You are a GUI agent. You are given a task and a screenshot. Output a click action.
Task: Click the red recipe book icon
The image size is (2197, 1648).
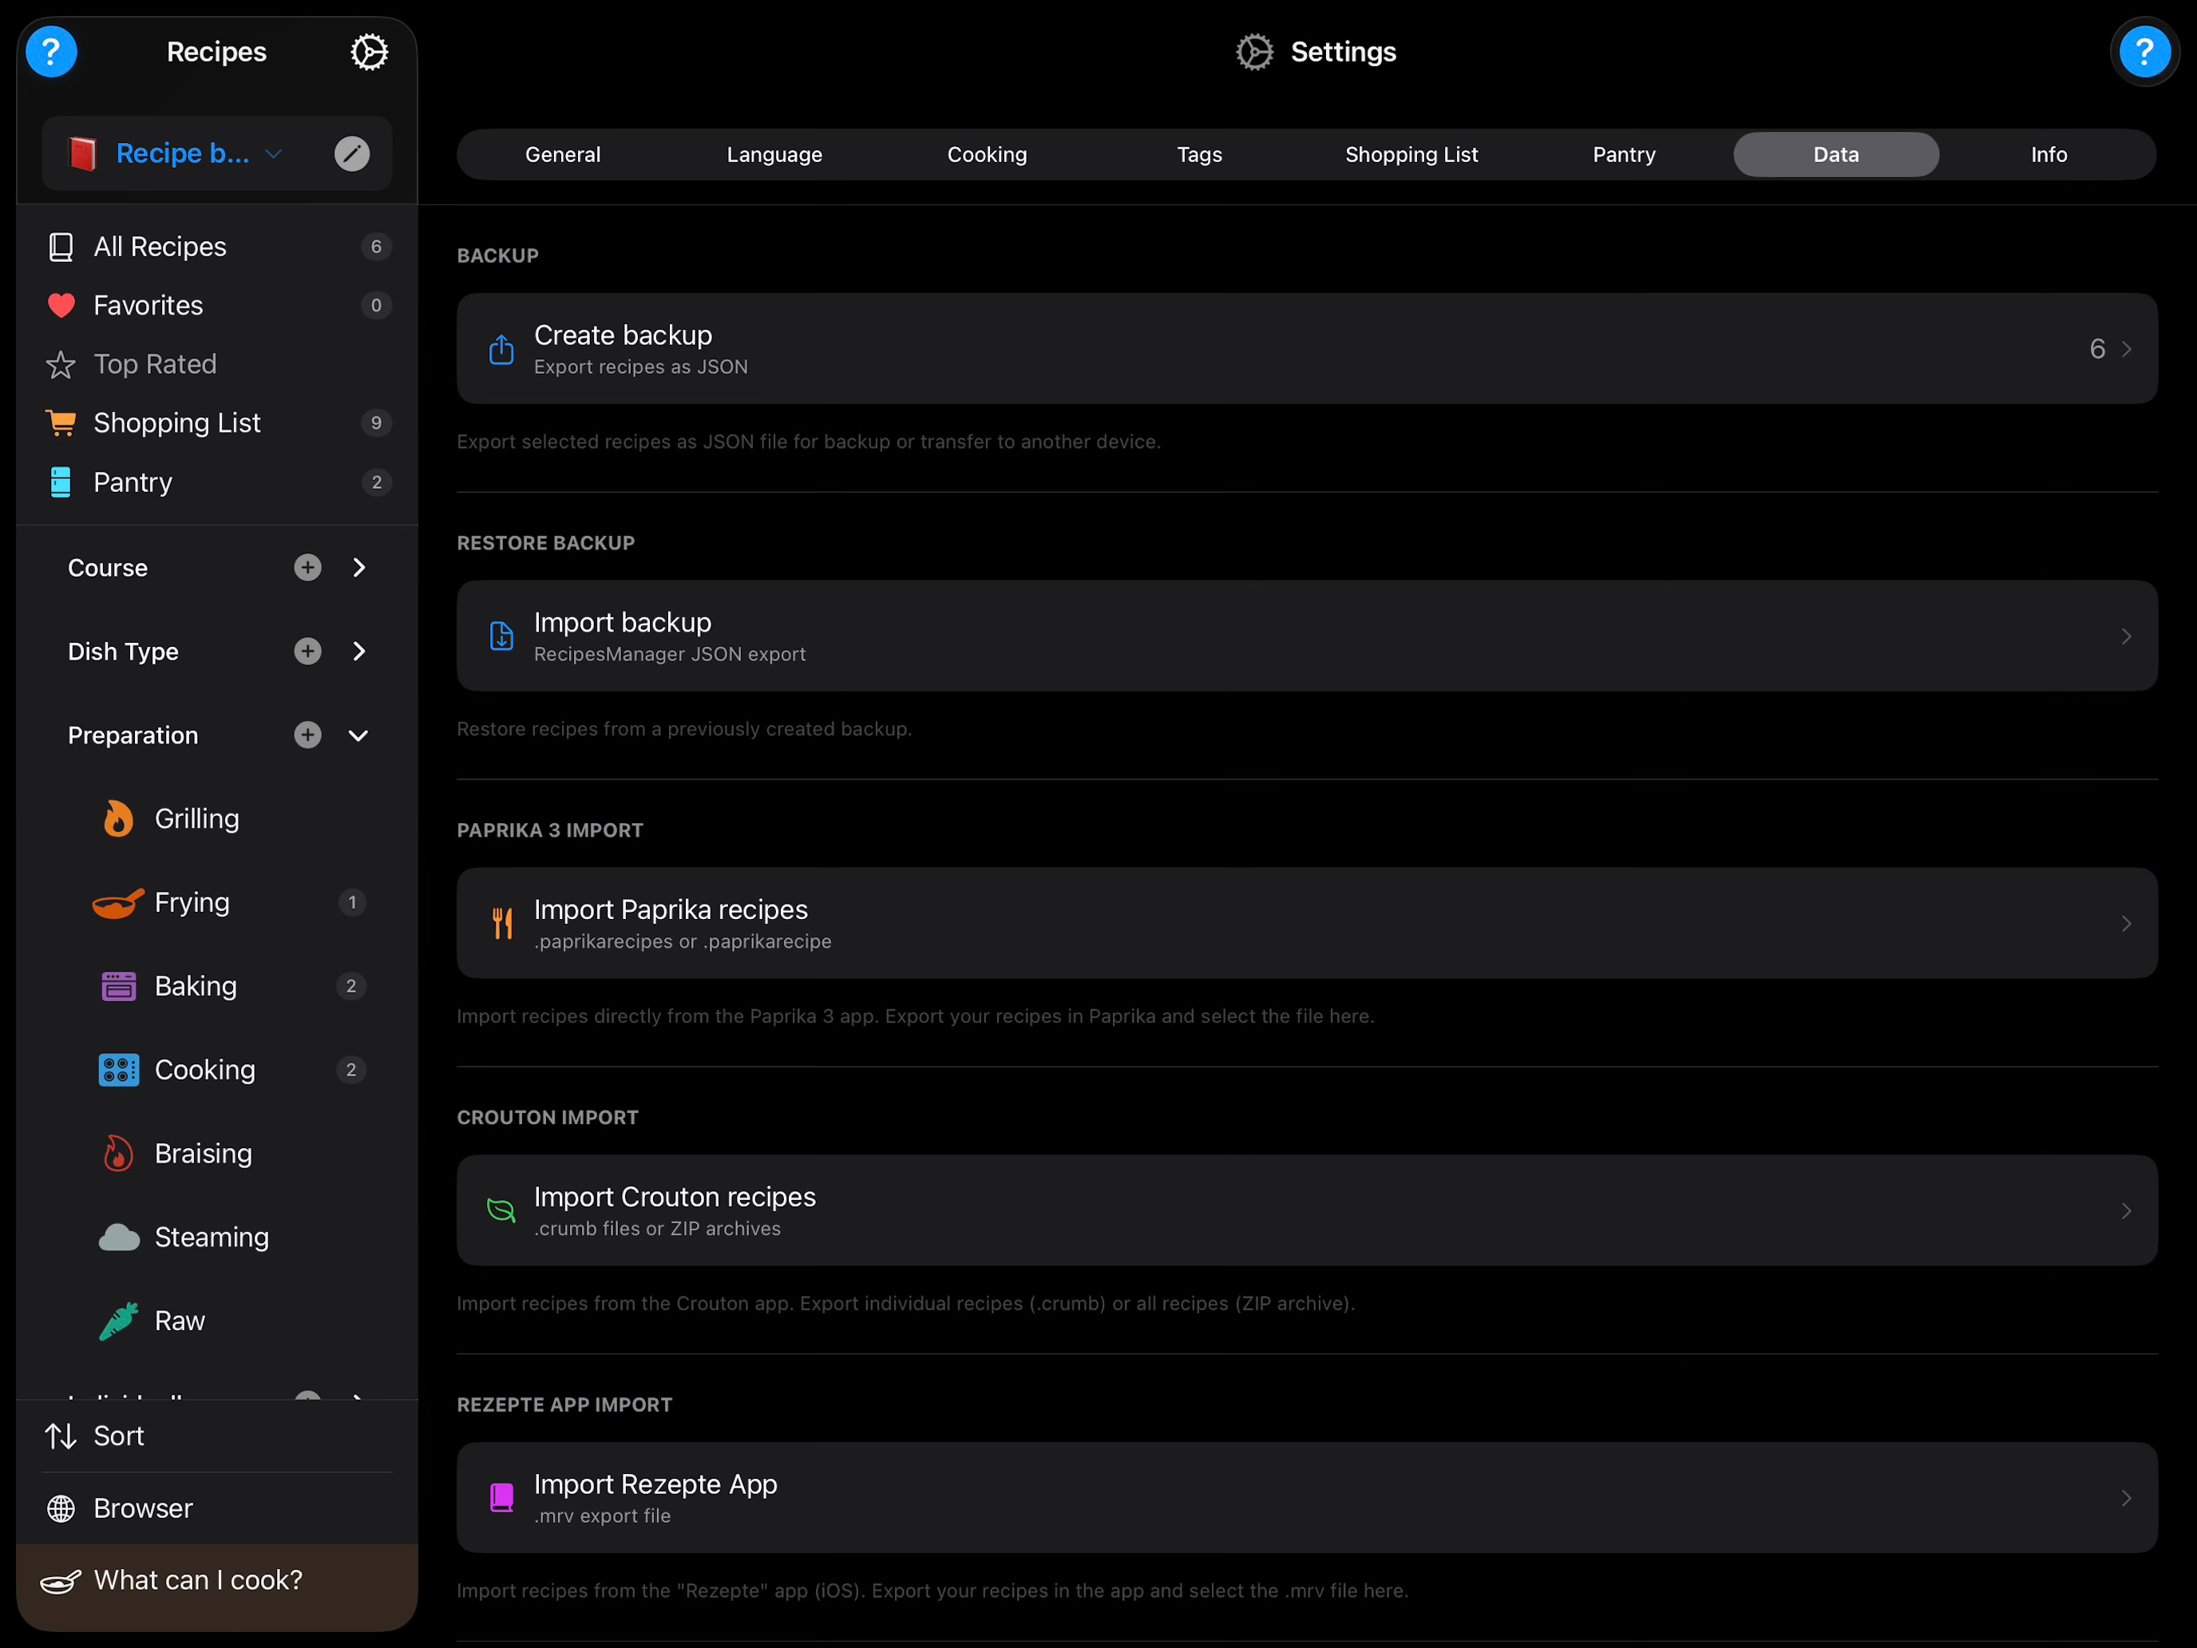pos(82,154)
